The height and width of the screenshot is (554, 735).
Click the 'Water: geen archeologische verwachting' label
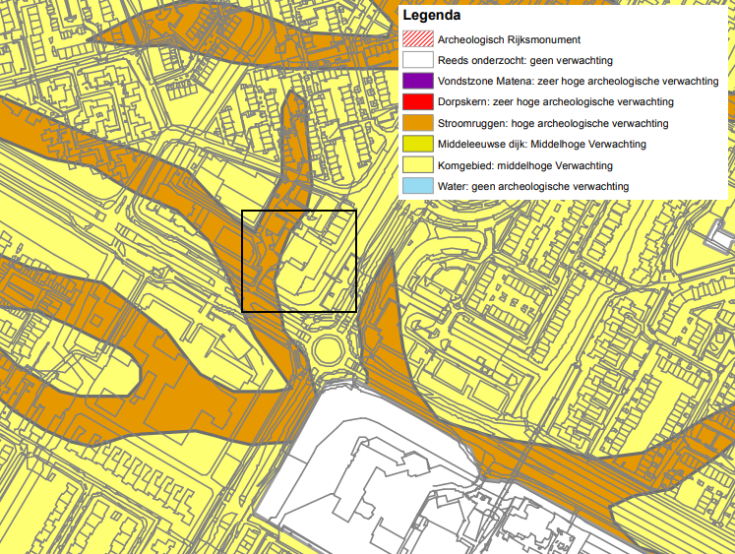533,187
